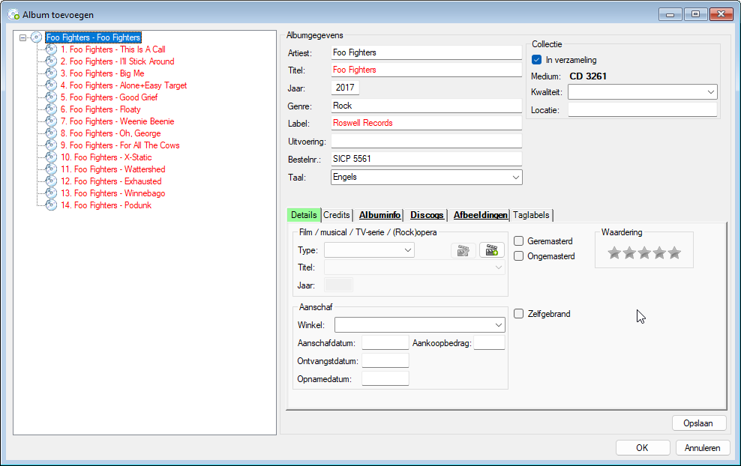
Task: Click the Opnamedatum date field
Action: 385,379
